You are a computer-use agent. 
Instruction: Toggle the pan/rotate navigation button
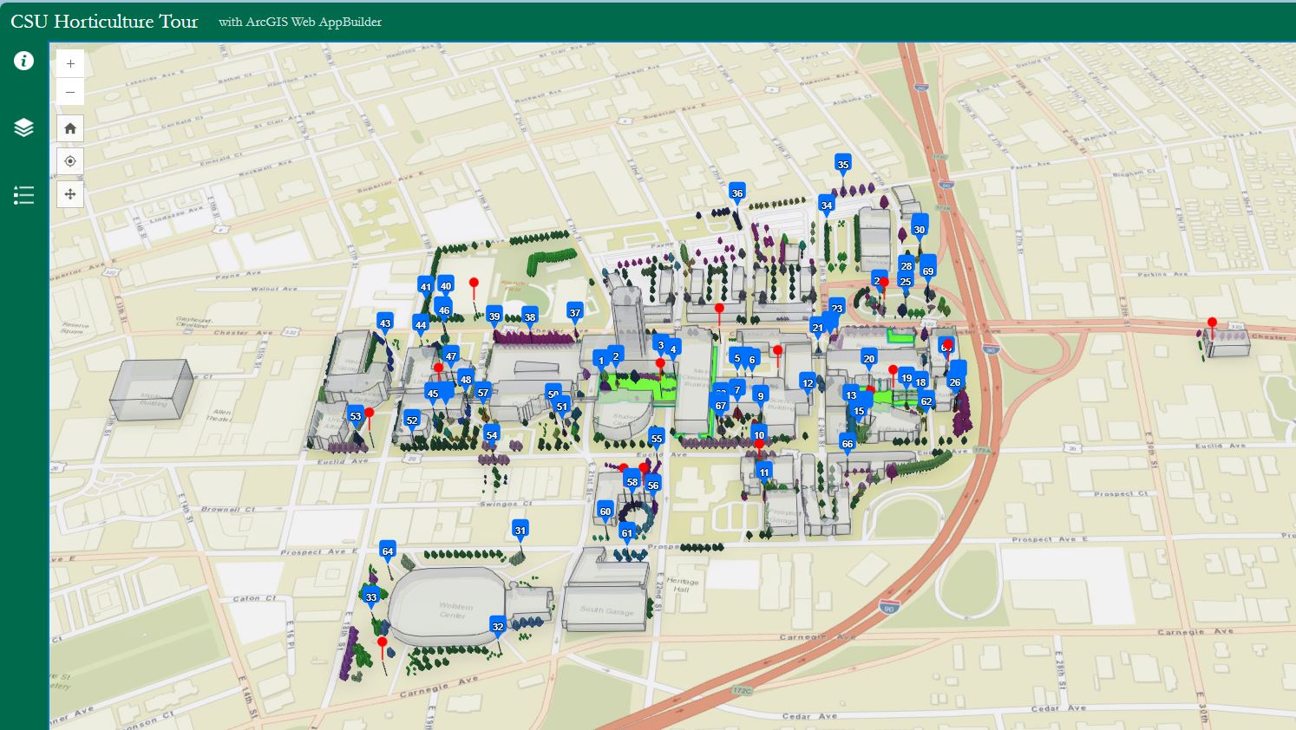point(70,194)
